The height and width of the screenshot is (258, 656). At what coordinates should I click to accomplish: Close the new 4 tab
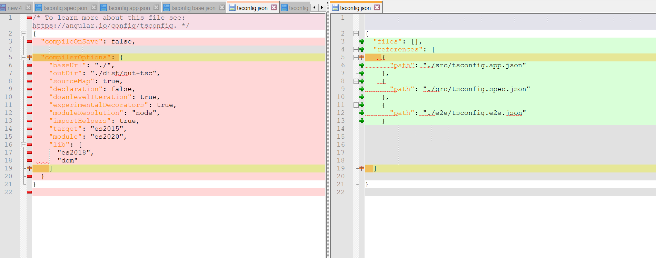28,8
